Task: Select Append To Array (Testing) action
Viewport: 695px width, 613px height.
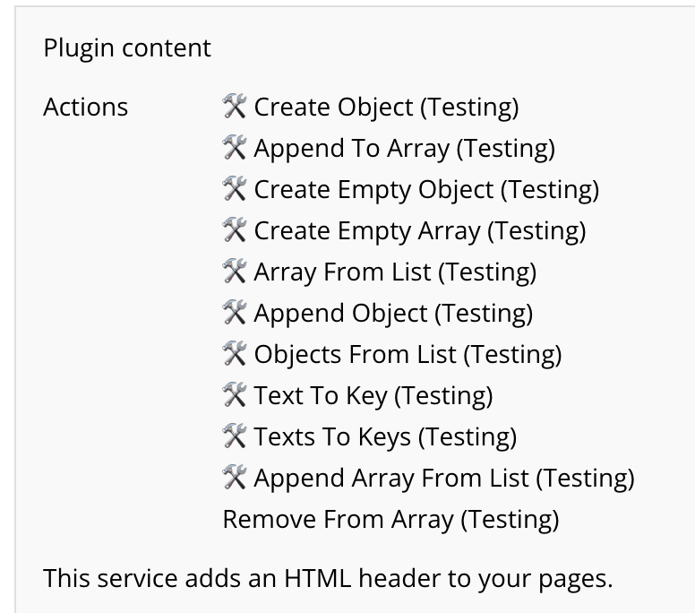Action: [404, 149]
